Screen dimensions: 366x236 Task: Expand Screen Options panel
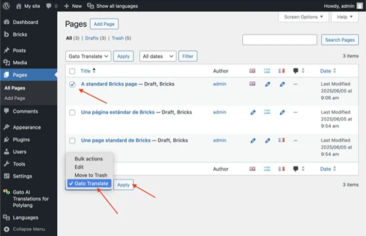coord(304,17)
